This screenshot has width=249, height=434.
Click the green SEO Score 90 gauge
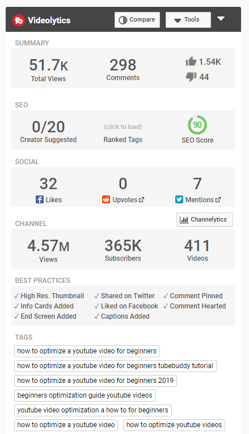click(x=197, y=125)
